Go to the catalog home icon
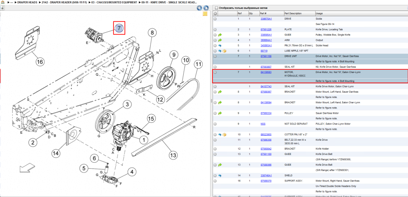 (2, 2)
